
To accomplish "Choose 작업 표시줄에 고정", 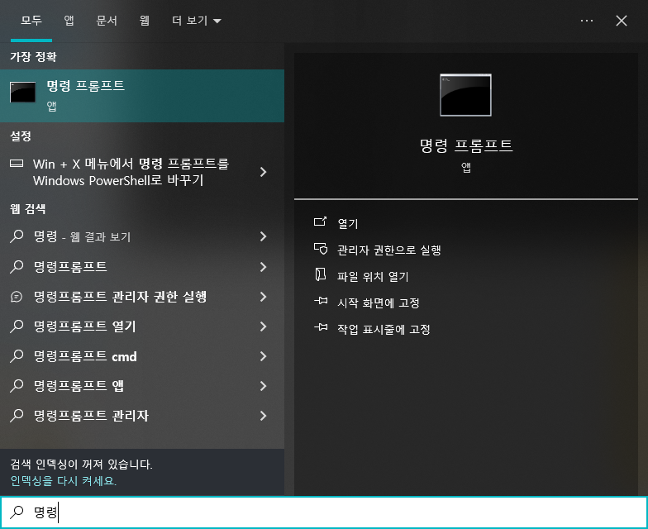I will [x=384, y=329].
